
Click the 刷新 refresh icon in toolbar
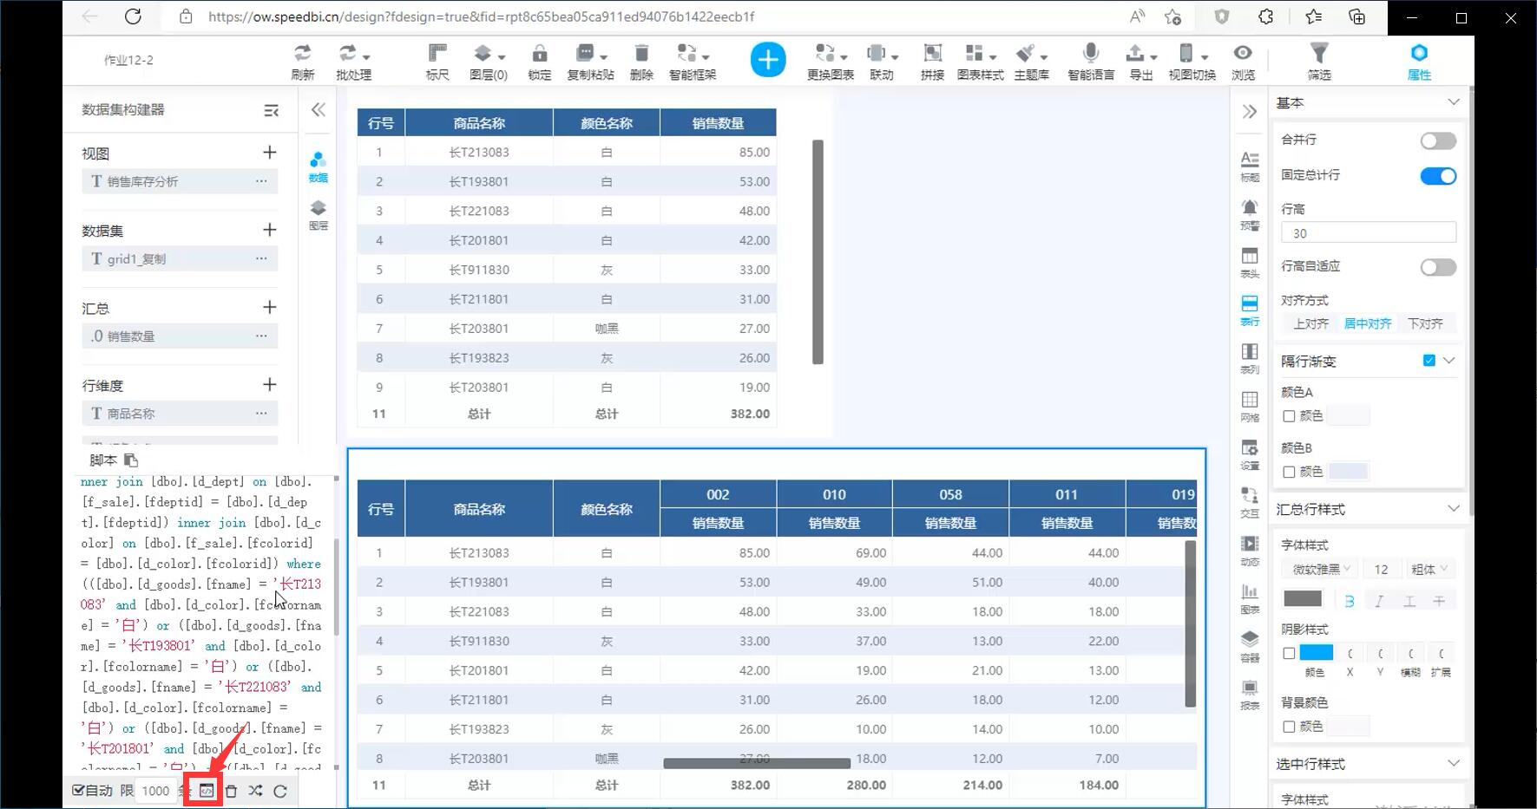(x=302, y=54)
